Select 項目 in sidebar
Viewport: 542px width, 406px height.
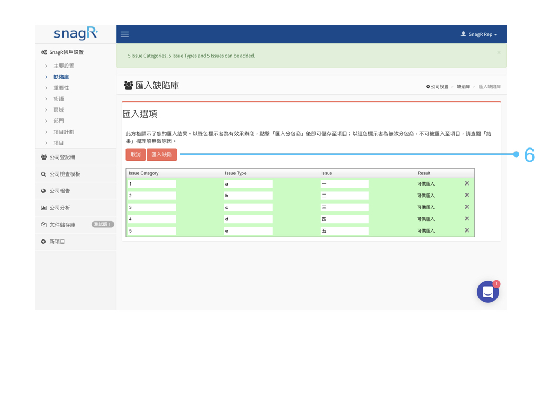coord(58,143)
